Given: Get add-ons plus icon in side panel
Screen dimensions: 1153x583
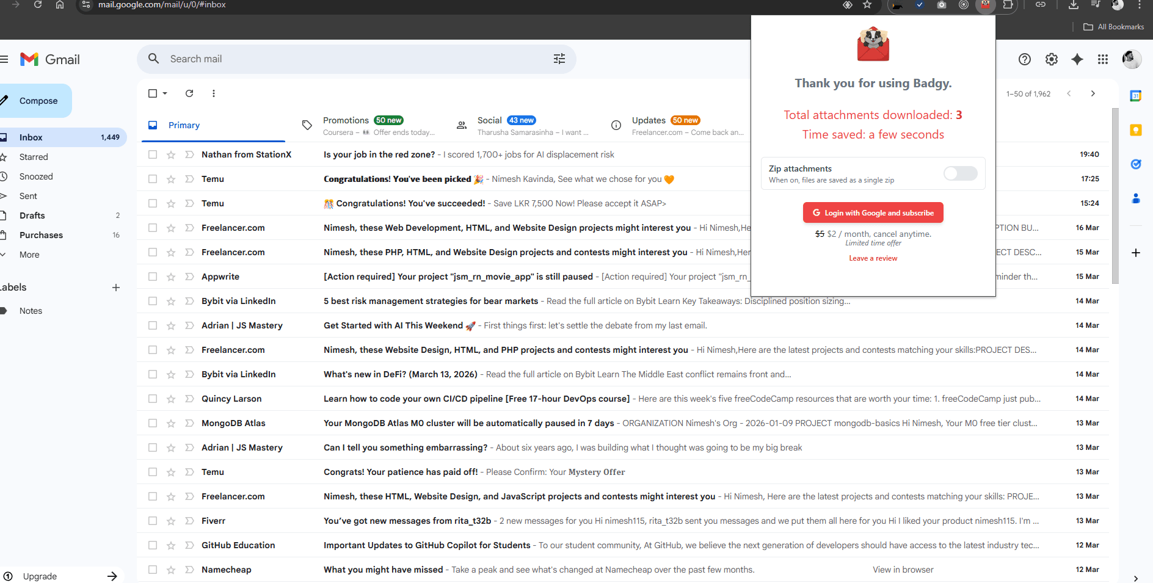Looking at the screenshot, I should point(1136,253).
